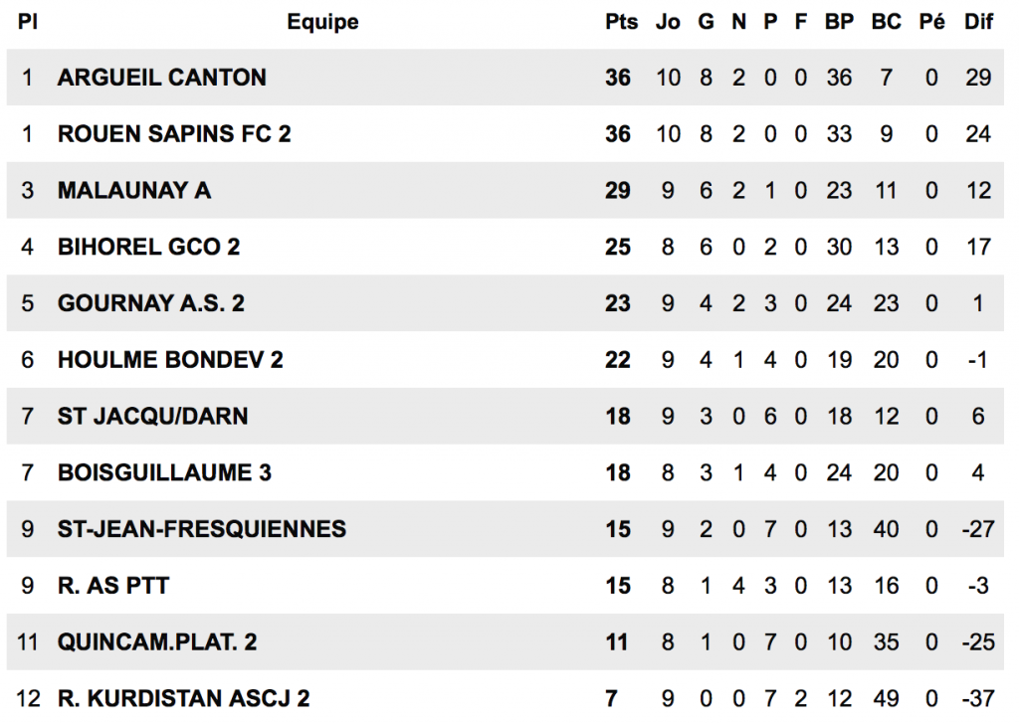
Task: Open the R. AS PTT team
Action: pos(113,586)
